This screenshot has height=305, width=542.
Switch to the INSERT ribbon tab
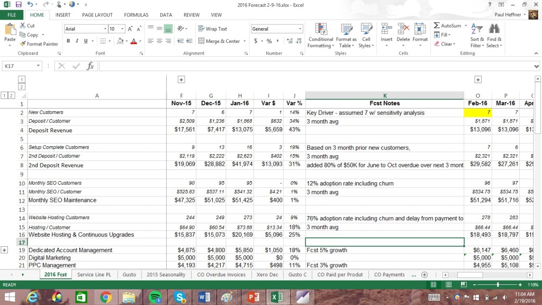click(63, 15)
